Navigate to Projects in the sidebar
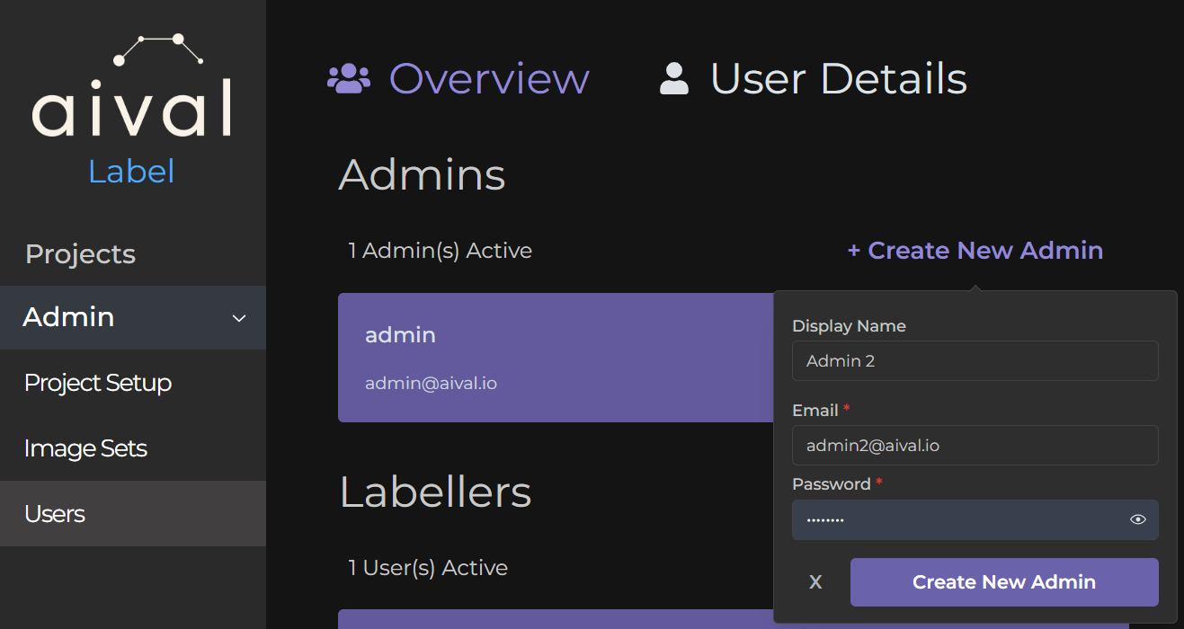 (79, 253)
